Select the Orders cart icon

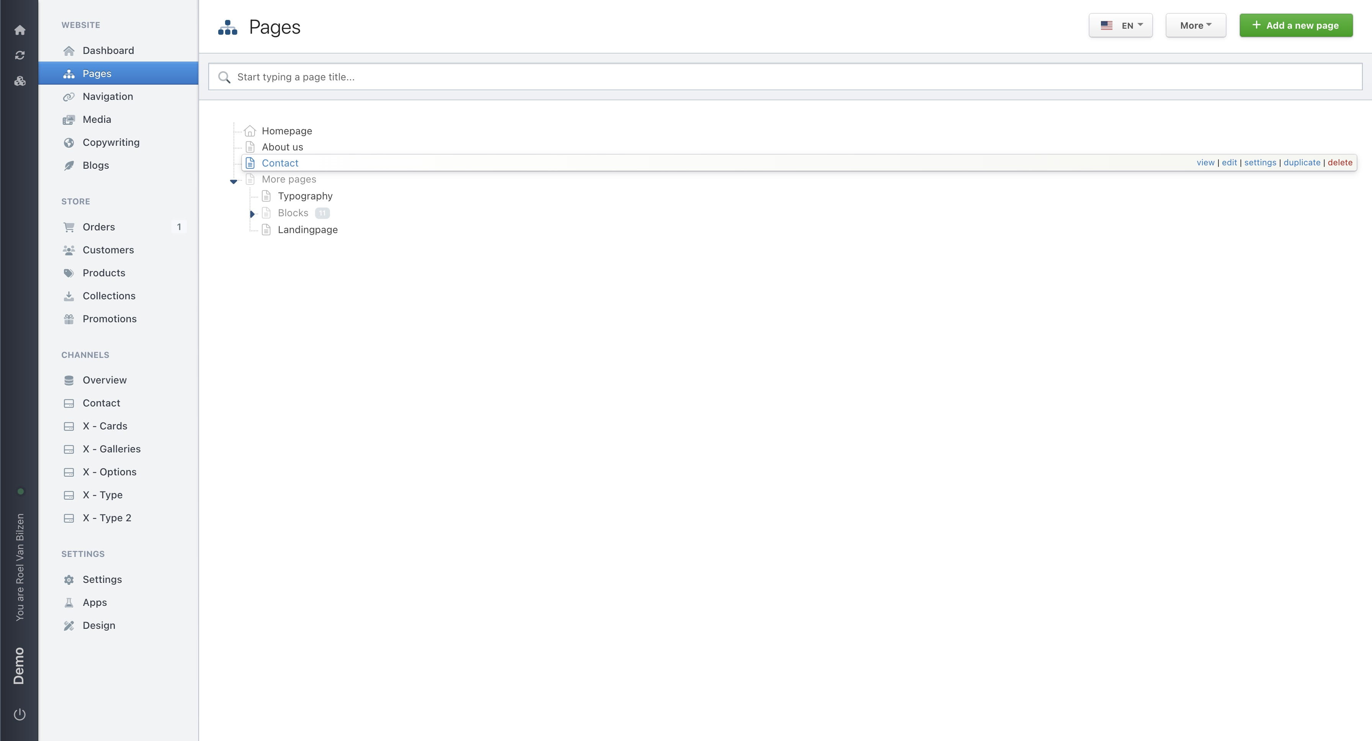tap(70, 227)
